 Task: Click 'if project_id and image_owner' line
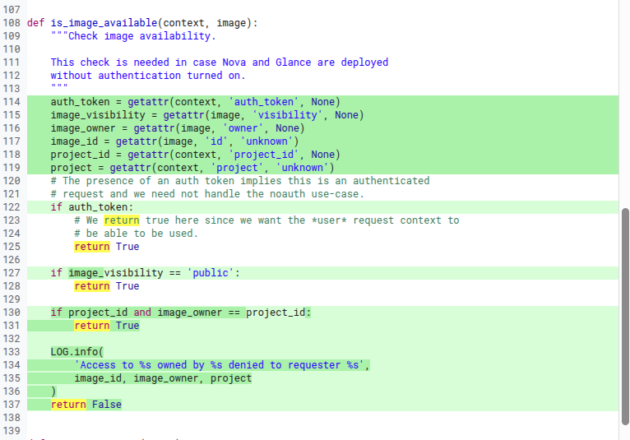click(181, 313)
